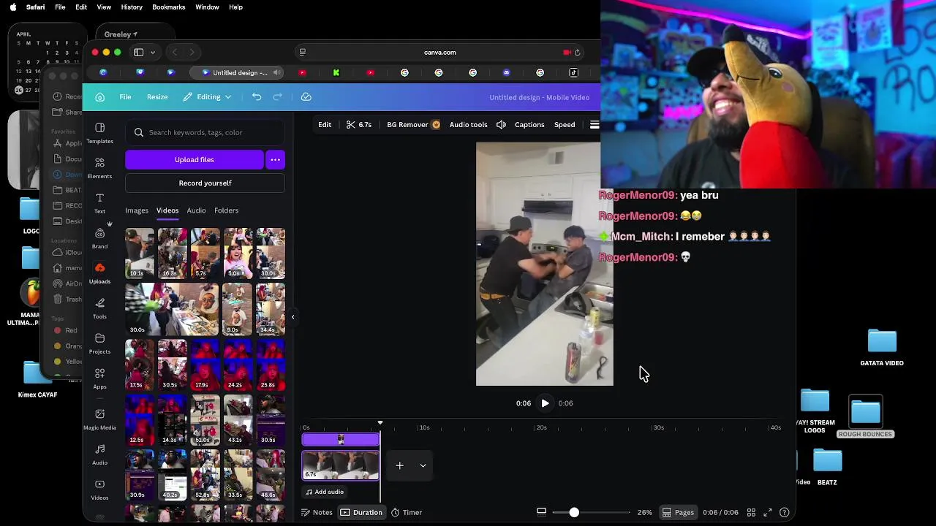The width and height of the screenshot is (936, 526).
Task: Open the help question mark icon
Action: (785, 513)
